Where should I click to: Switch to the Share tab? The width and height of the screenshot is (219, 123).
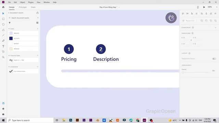(33, 7)
